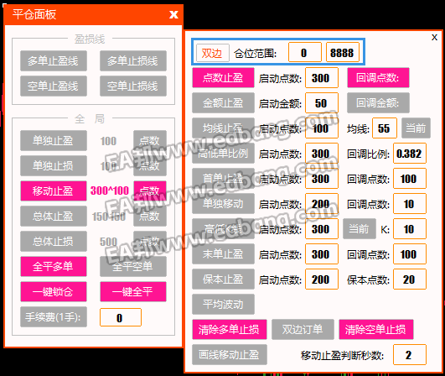Select the 清除空单止损 button
The height and width of the screenshot is (376, 445).
[x=376, y=329]
